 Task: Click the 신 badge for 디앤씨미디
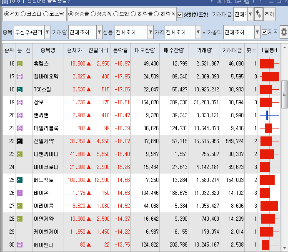(x=20, y=154)
